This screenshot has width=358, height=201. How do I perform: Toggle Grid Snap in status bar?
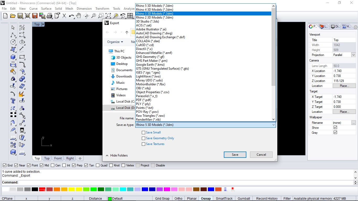(x=162, y=199)
